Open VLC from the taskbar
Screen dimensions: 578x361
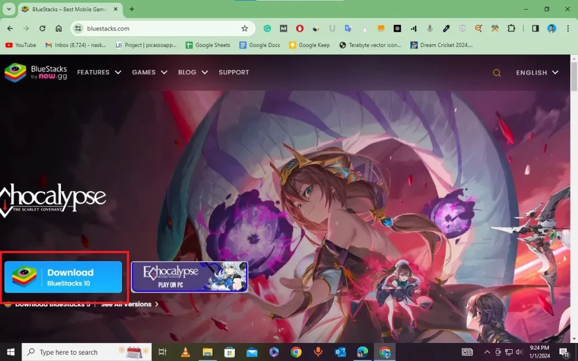(x=185, y=352)
